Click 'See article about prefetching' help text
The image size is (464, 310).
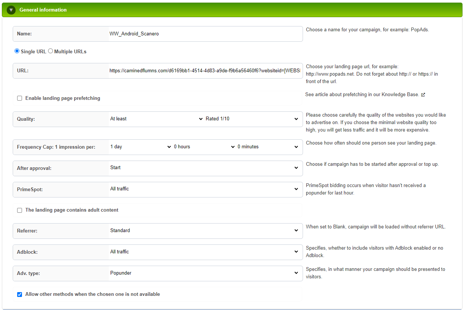(362, 95)
